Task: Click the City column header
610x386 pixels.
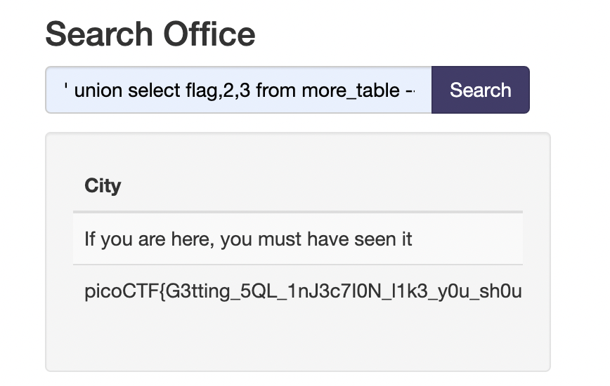Action: click(x=103, y=186)
